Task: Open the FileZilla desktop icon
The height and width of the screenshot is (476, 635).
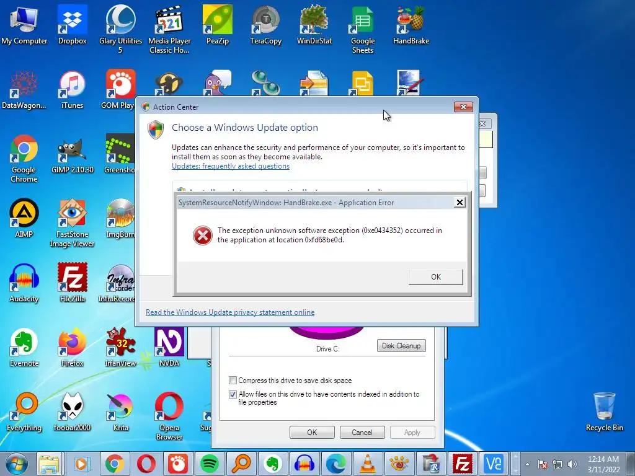Action: pos(72,283)
